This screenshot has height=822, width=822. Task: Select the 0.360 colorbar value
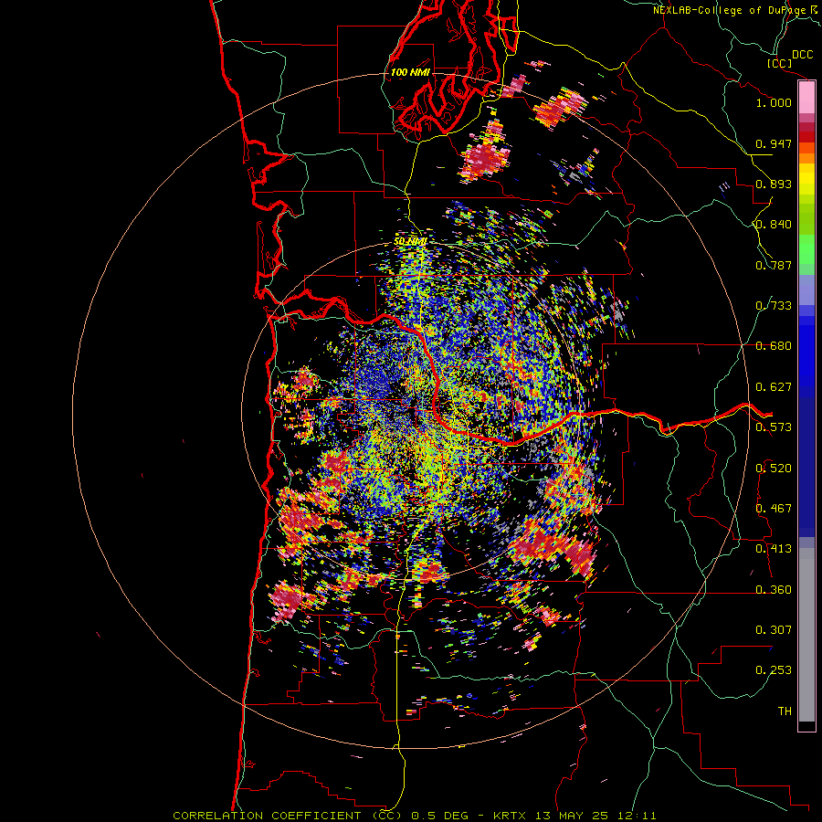coord(774,590)
